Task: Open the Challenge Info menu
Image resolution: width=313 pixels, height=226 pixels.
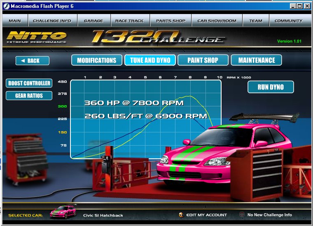Action: pos(52,21)
